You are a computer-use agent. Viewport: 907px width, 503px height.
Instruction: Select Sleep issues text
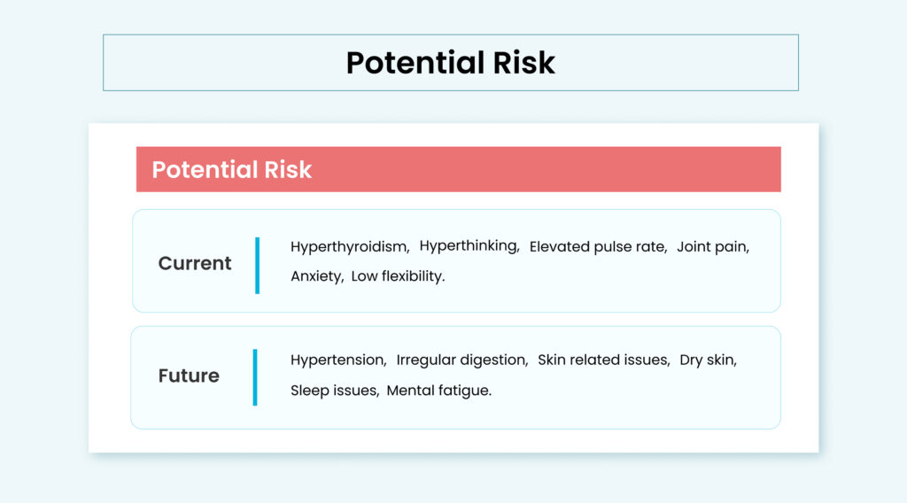(x=334, y=391)
